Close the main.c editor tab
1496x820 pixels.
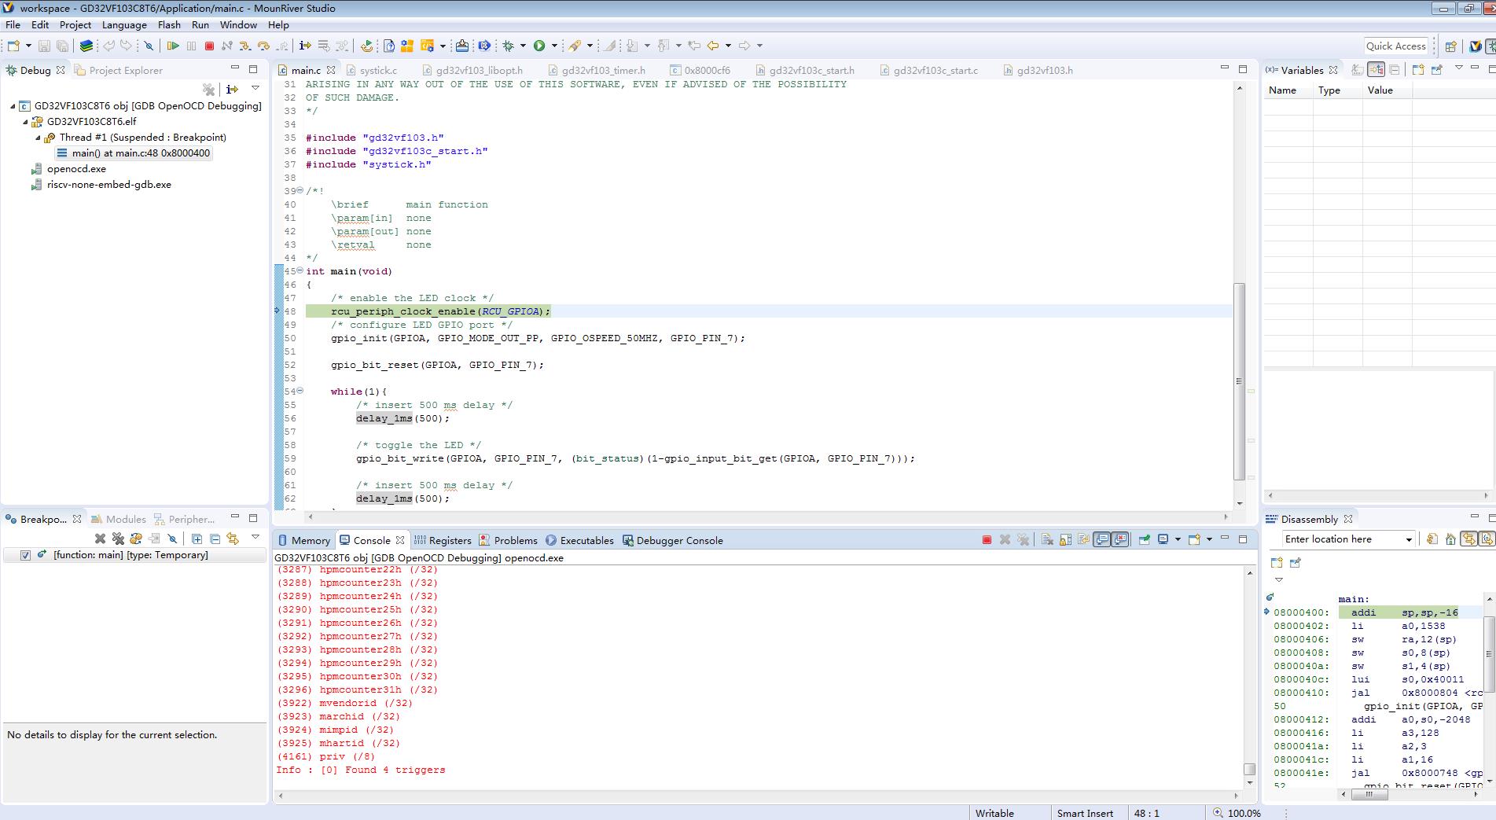(x=331, y=70)
